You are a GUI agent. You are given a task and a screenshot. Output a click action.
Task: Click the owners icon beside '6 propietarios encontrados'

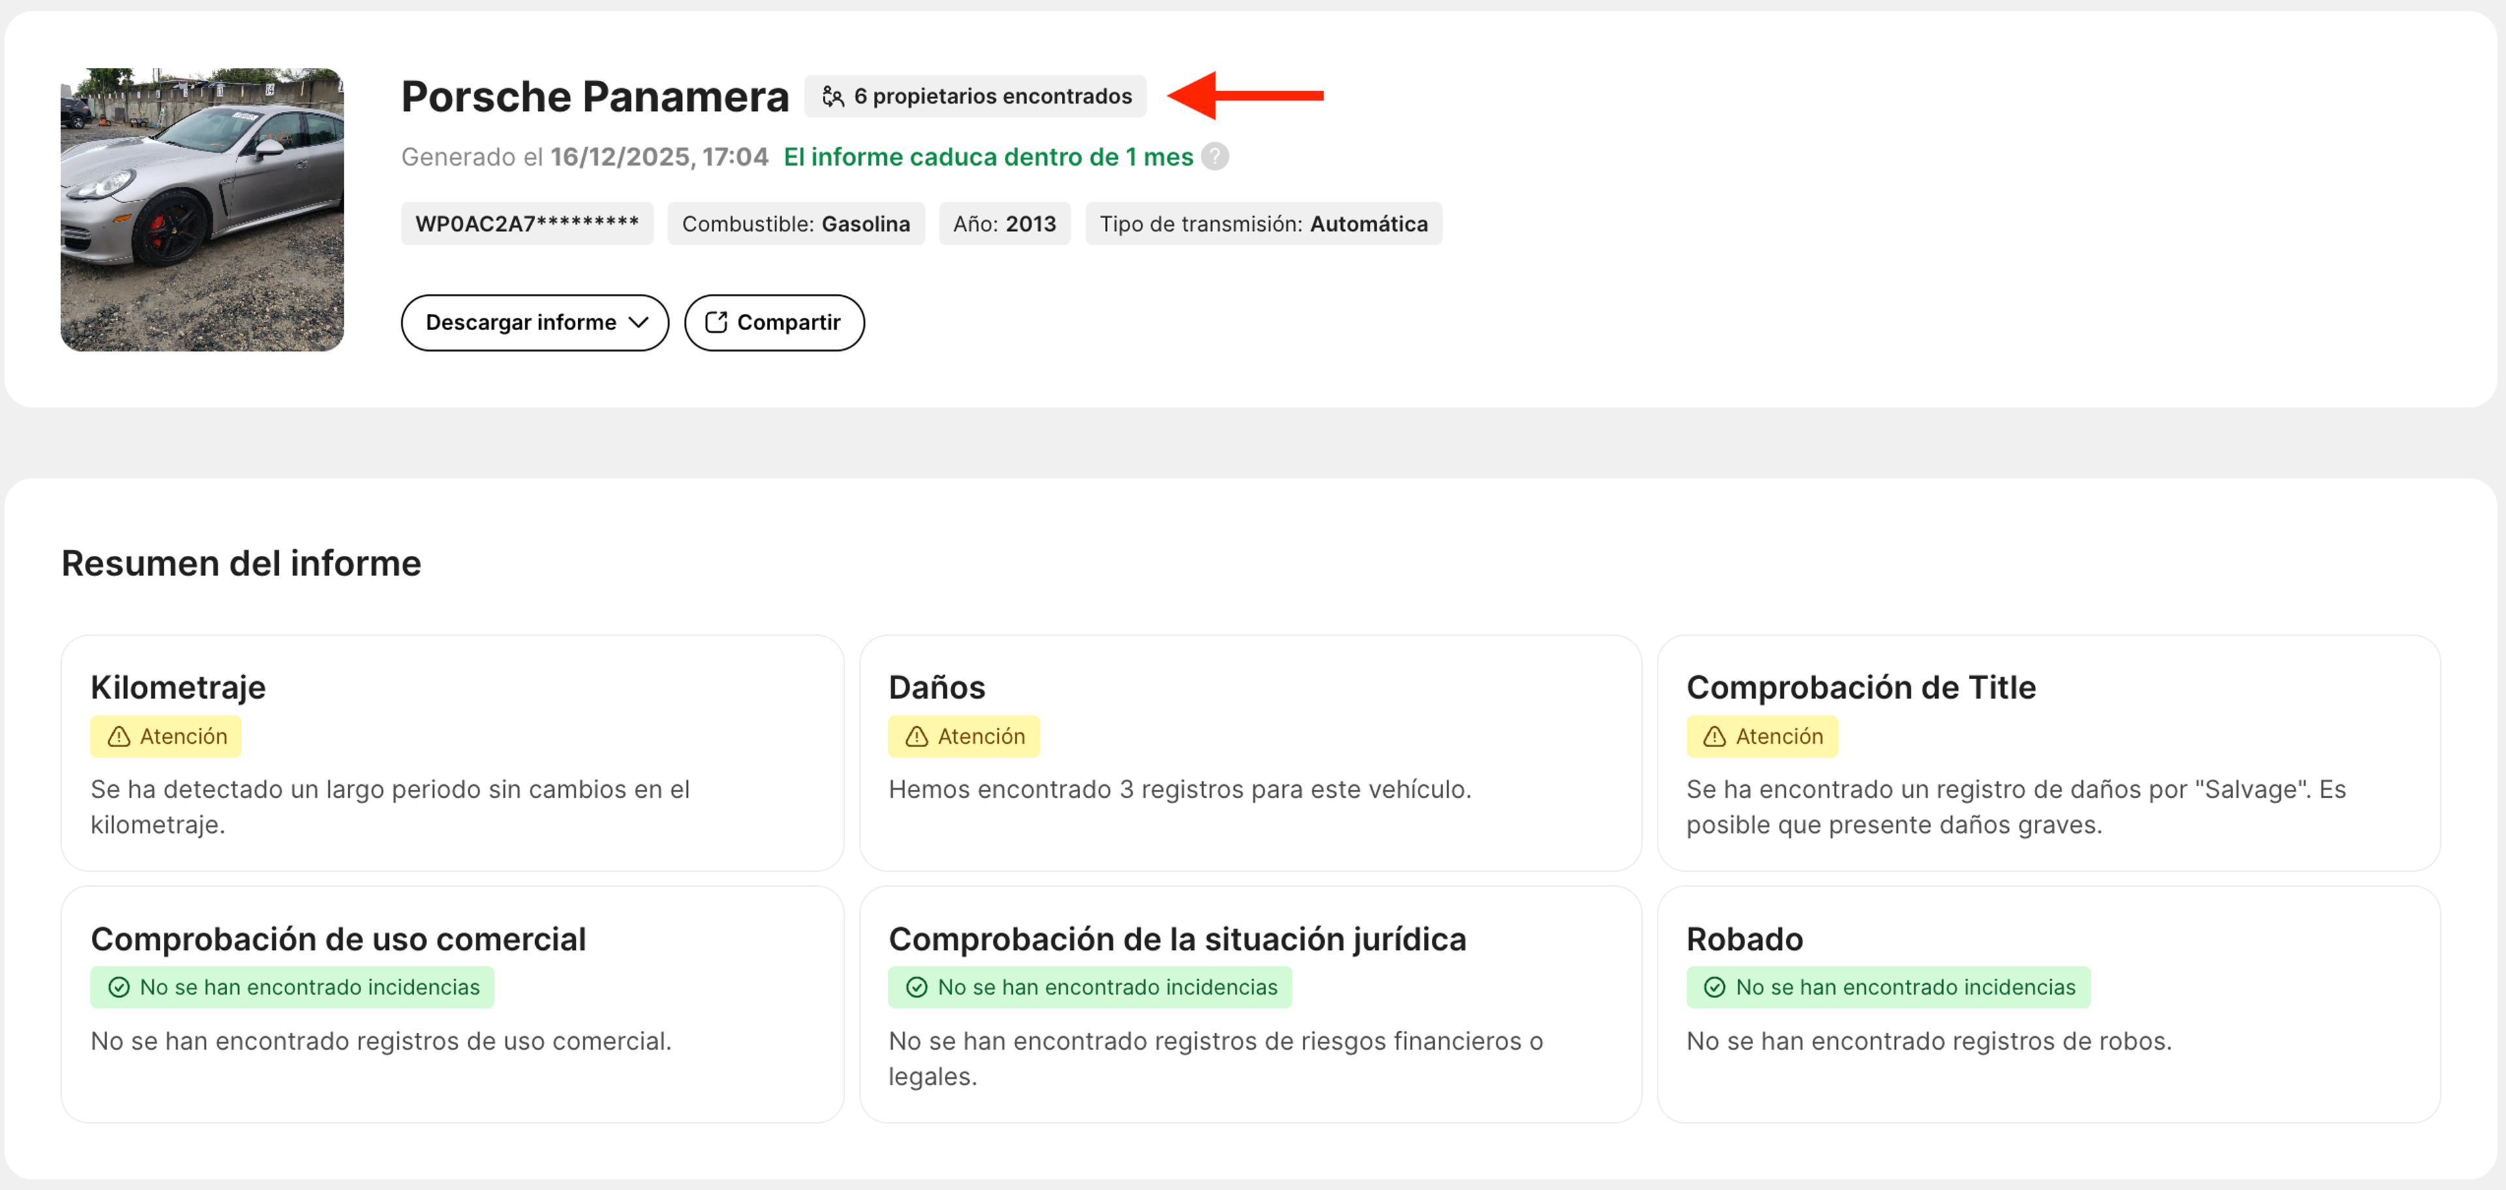point(833,97)
